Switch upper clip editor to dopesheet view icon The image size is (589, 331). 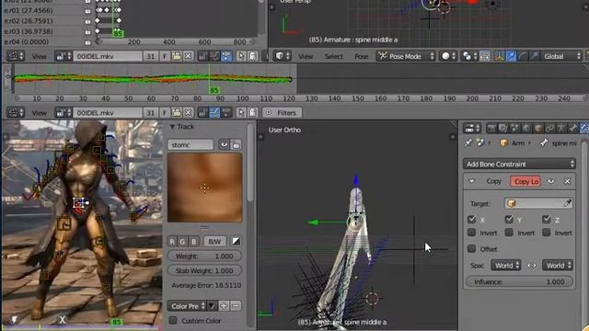[226, 56]
